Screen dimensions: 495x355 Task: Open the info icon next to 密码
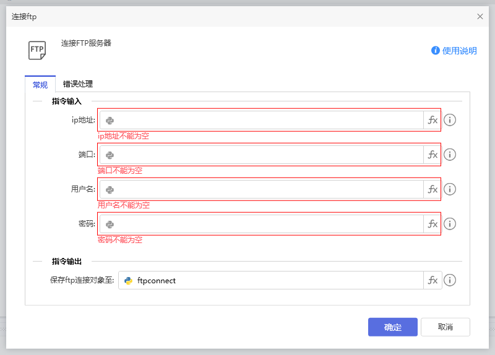[450, 224]
